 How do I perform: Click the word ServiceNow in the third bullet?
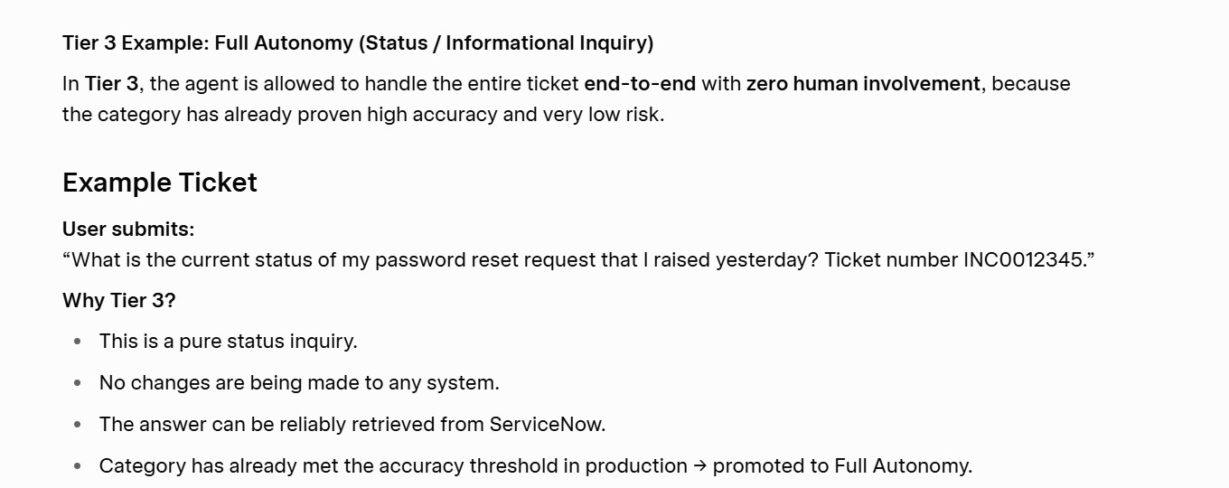[x=545, y=425]
